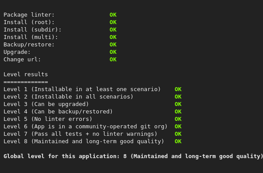Image resolution: width=263 pixels, height=173 pixels.
Task: Click the OK beside Change url
Action: click(x=113, y=60)
